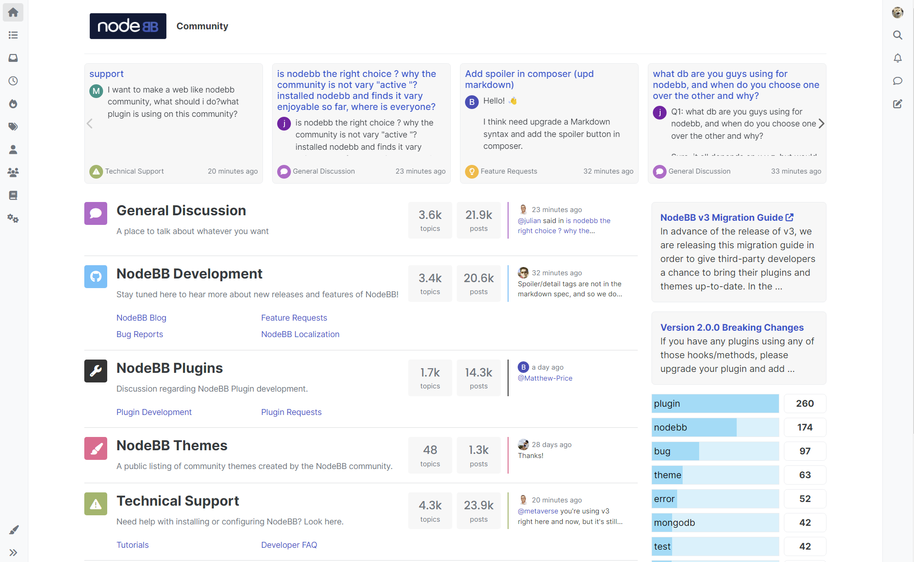The height and width of the screenshot is (562, 914).
Task: Expand the left sidebar with double chevron
Action: (x=13, y=552)
